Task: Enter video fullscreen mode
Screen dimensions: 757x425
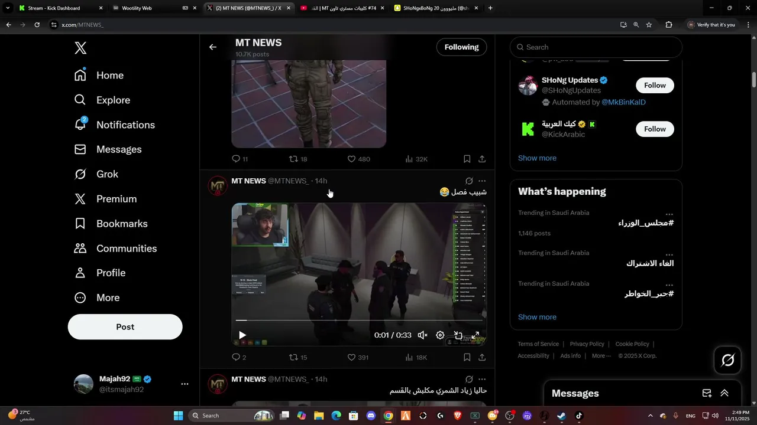Action: tap(475, 335)
